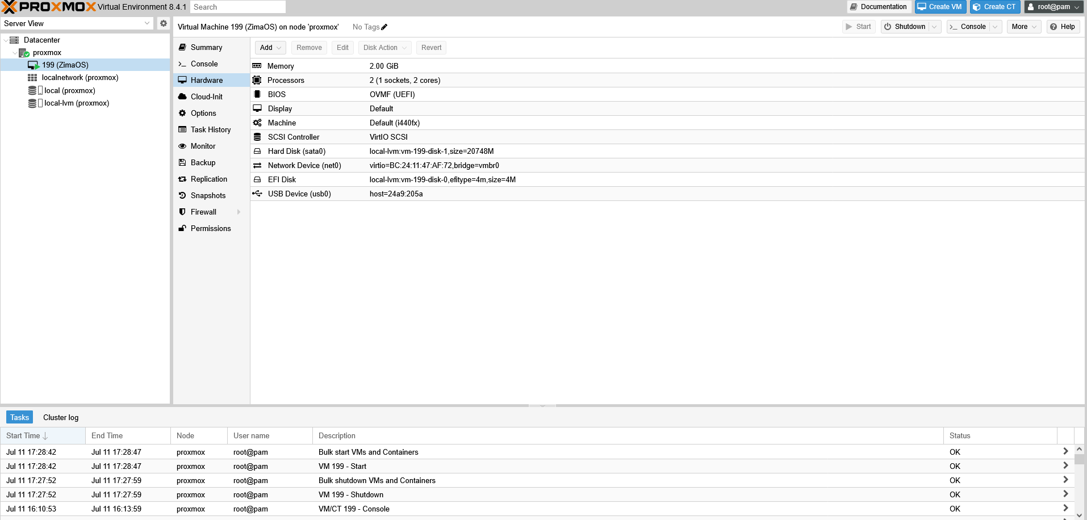Expand the VM 199 - Shutdown task details
This screenshot has height=520, width=1087.
coord(1065,494)
